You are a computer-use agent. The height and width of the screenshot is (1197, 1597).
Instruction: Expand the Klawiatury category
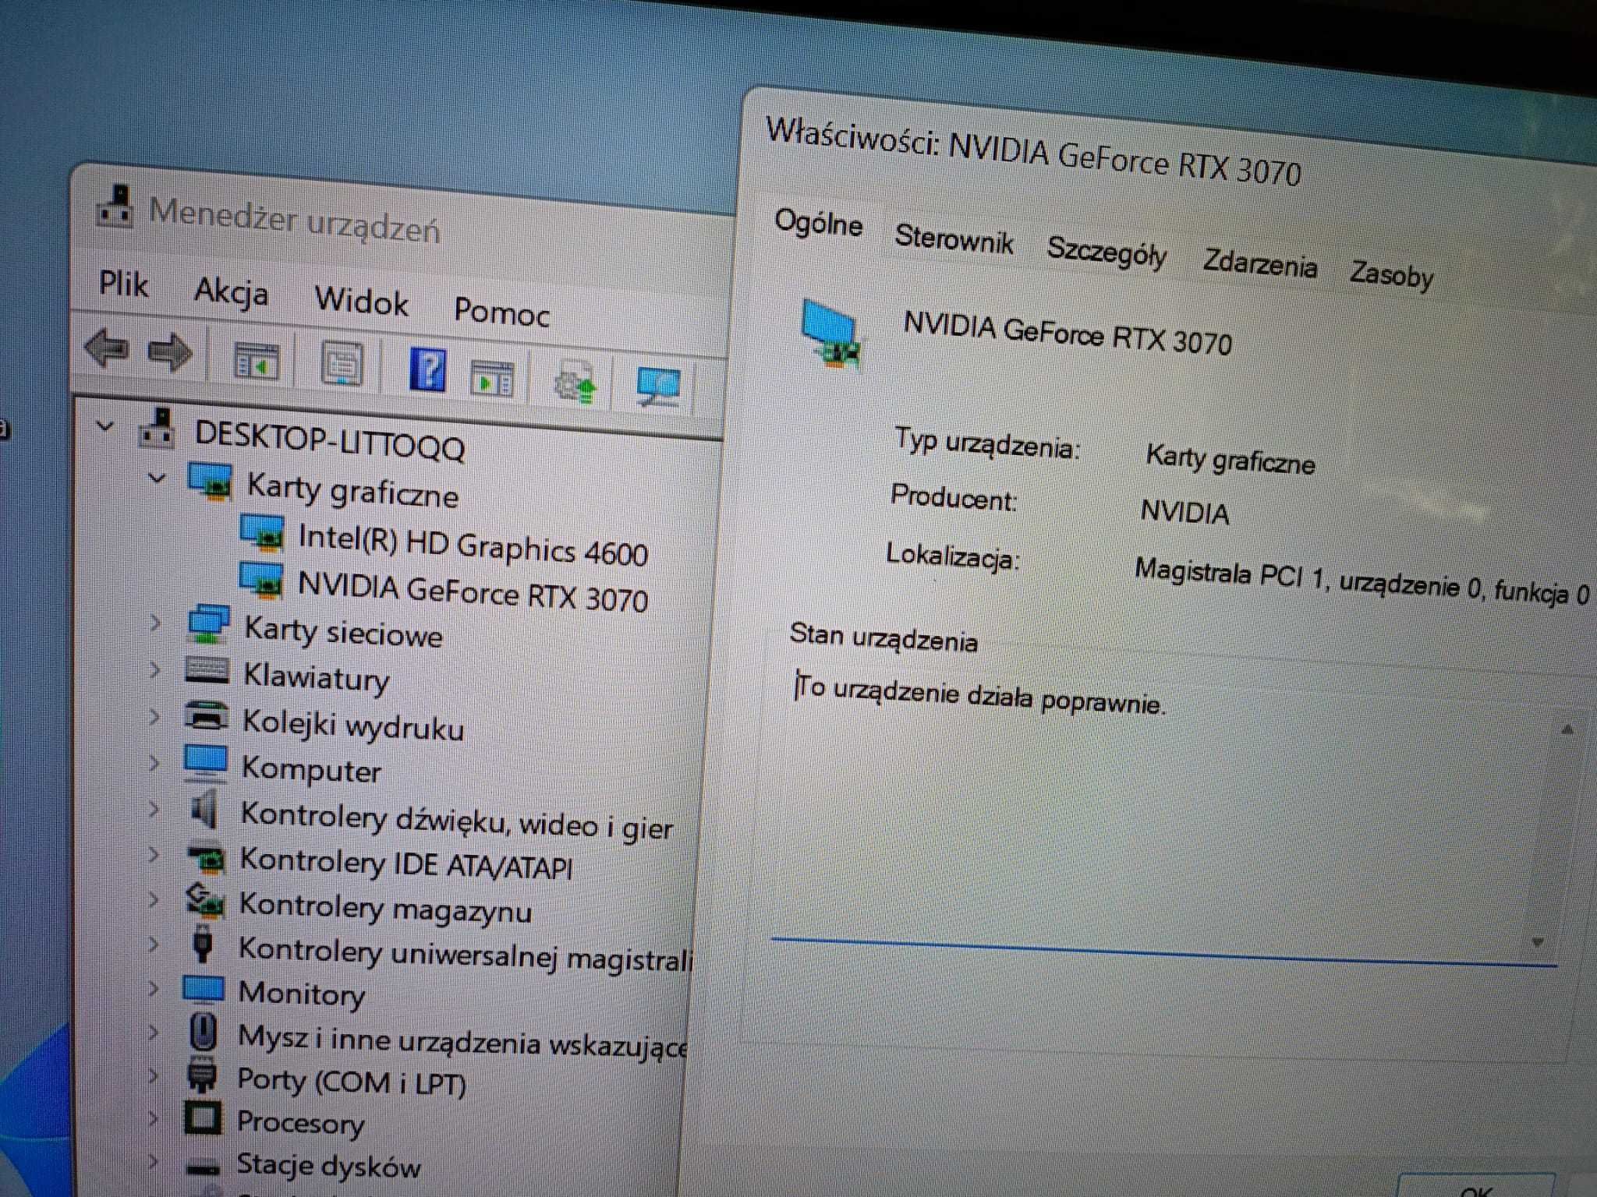pyautogui.click(x=154, y=669)
